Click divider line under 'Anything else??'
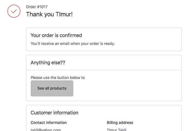 (104, 70)
